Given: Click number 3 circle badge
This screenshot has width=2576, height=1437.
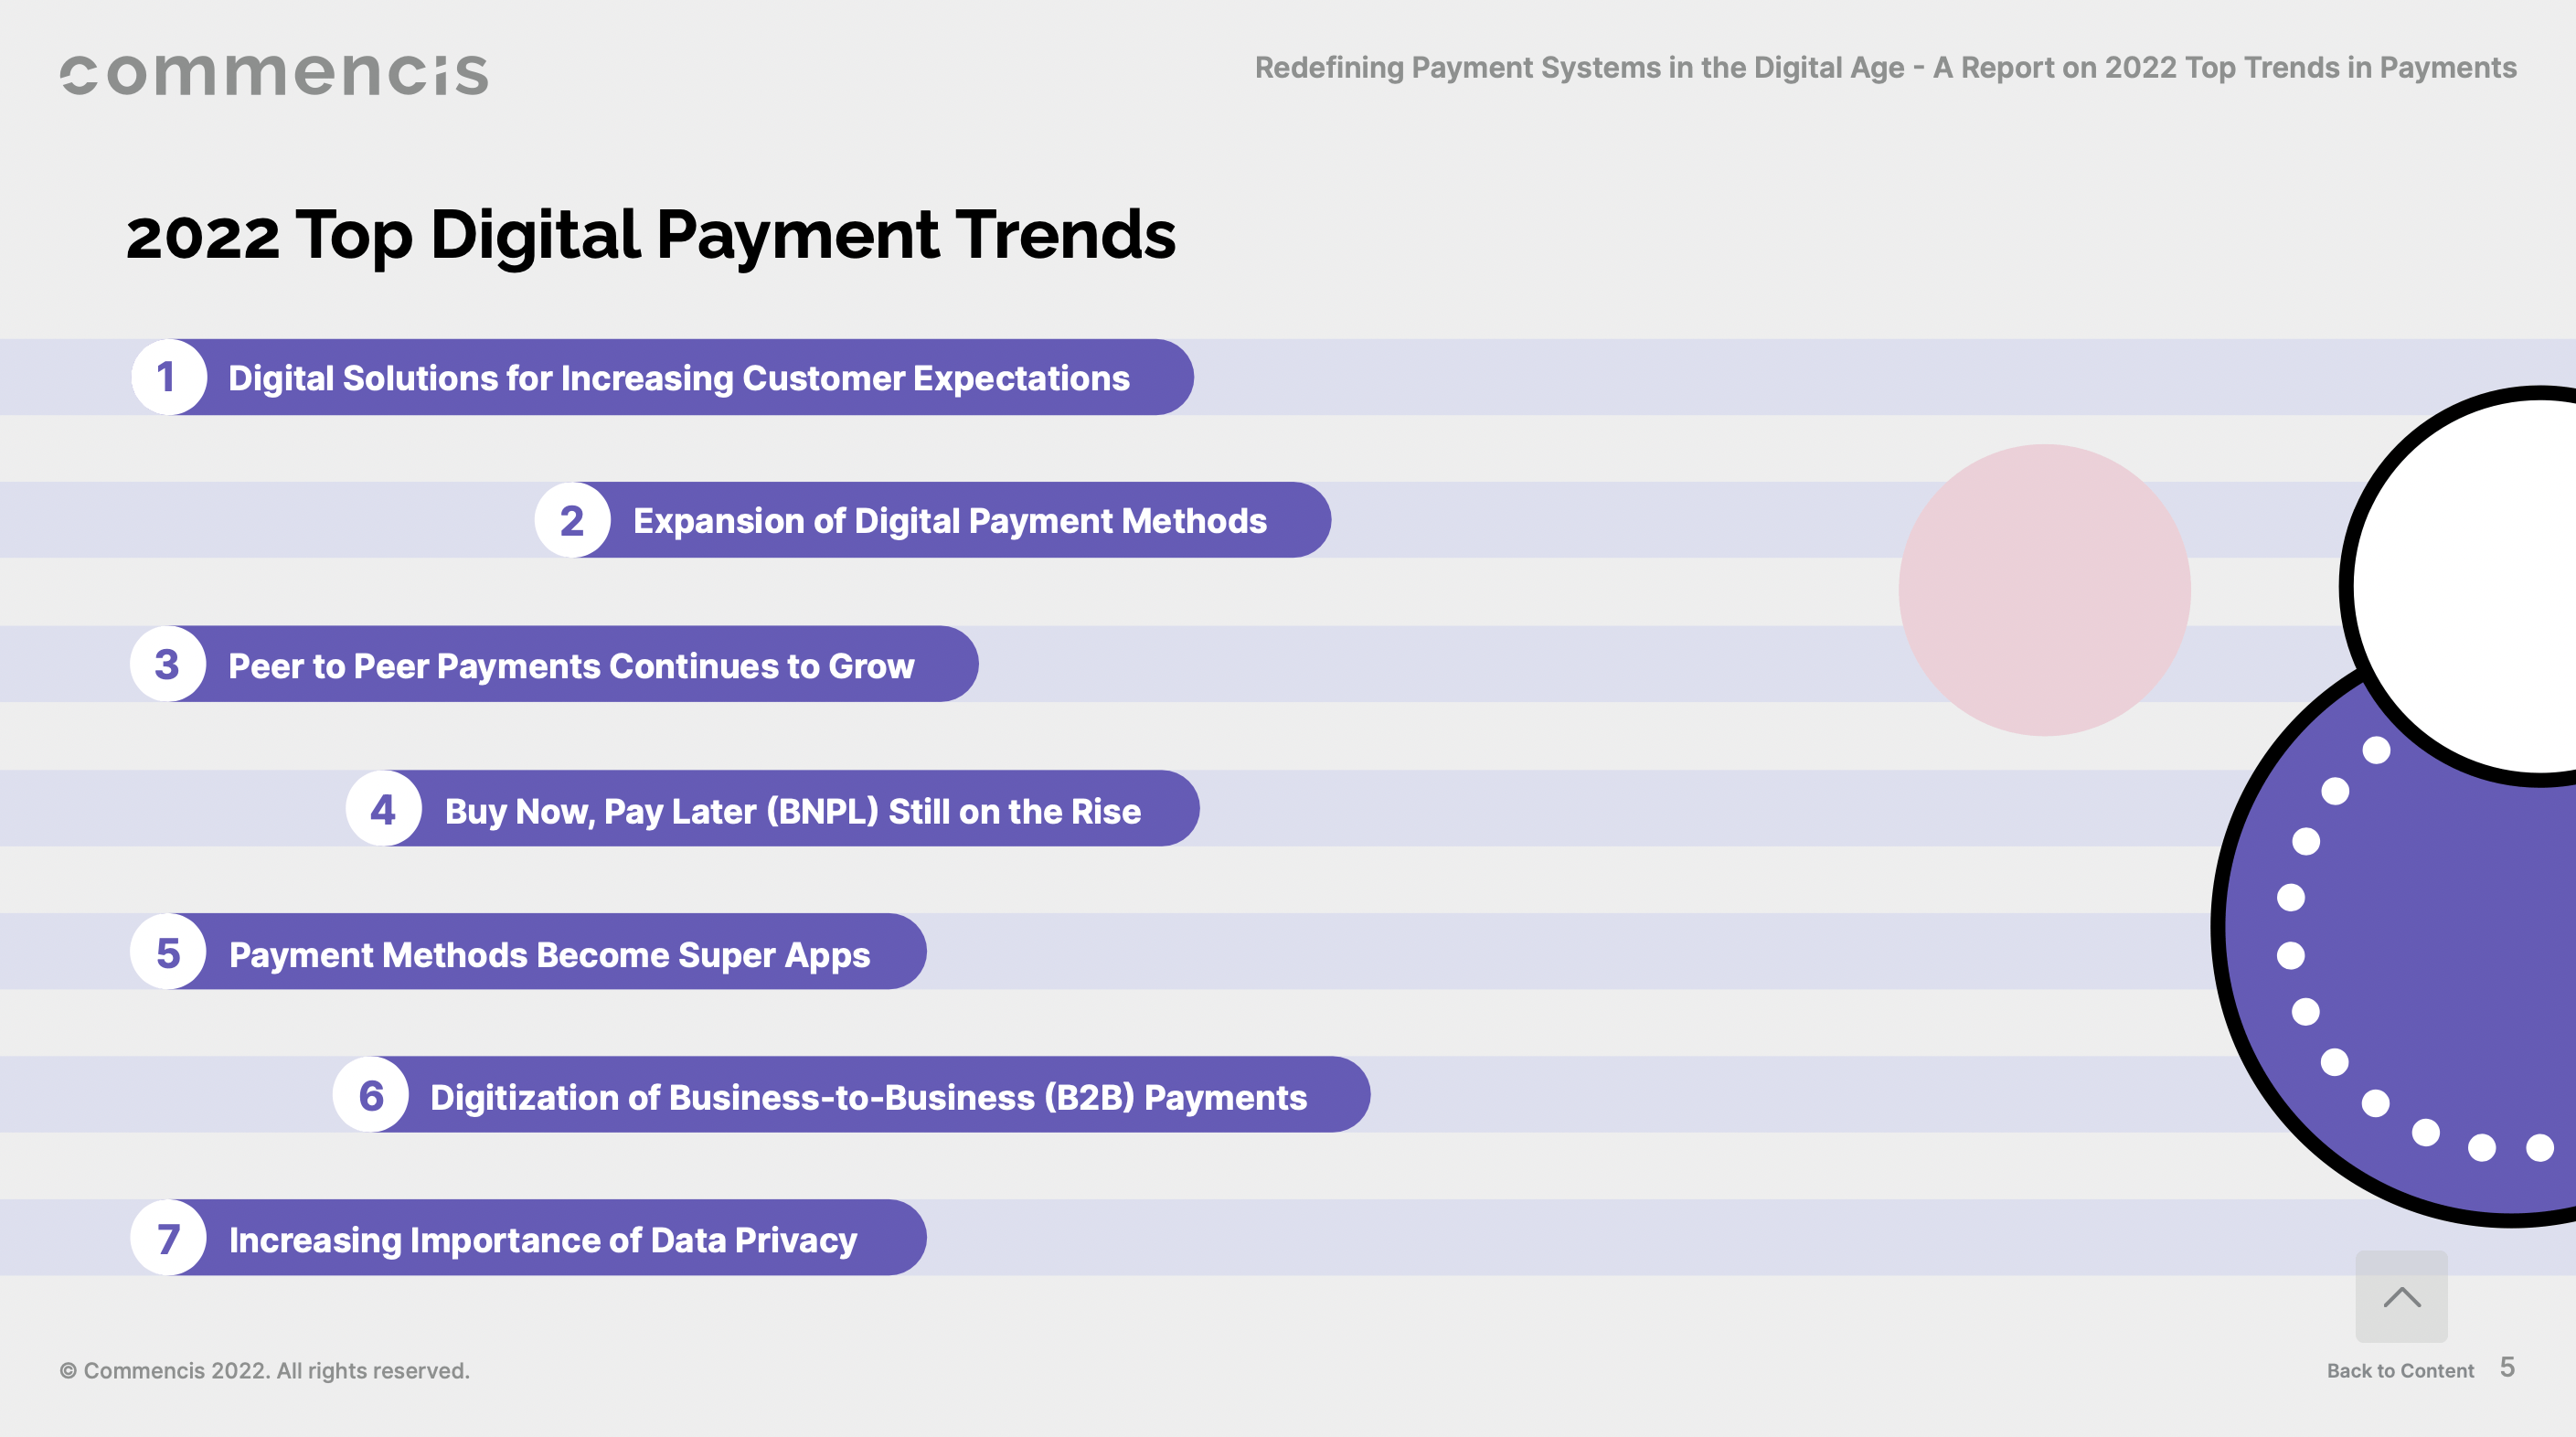Looking at the screenshot, I should click(168, 664).
